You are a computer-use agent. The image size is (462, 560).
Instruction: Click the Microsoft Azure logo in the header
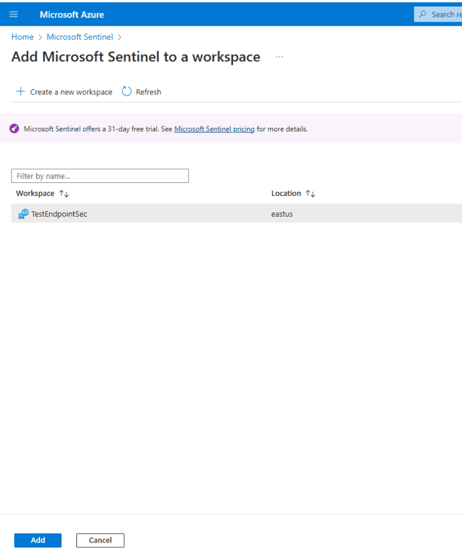click(72, 14)
